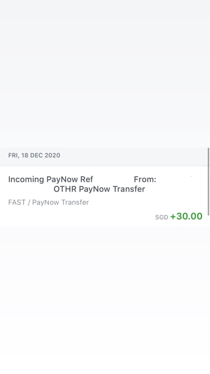Screen dimensions: 210x374
Task: Click the word Ref in the transaction title
Action: coord(87,179)
